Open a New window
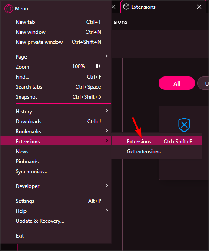Screen dimensions: 209x251 [x=56, y=32]
